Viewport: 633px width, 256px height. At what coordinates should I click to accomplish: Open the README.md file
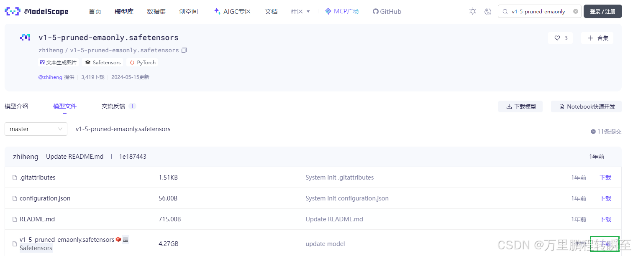coord(37,219)
